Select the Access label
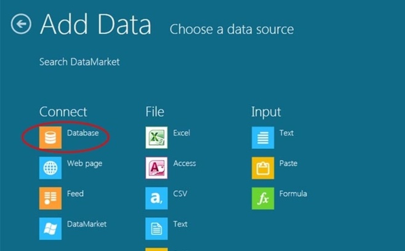 [x=185, y=164]
